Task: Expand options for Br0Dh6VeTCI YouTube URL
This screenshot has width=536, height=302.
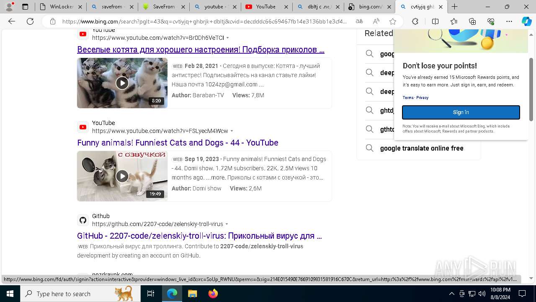Action: coord(228,38)
